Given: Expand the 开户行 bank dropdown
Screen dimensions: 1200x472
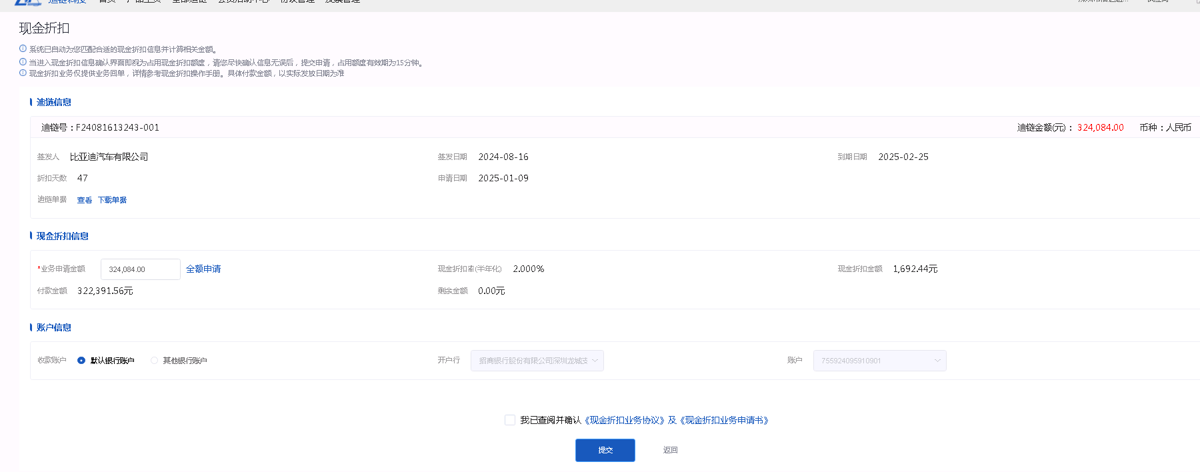Looking at the screenshot, I should click(537, 361).
